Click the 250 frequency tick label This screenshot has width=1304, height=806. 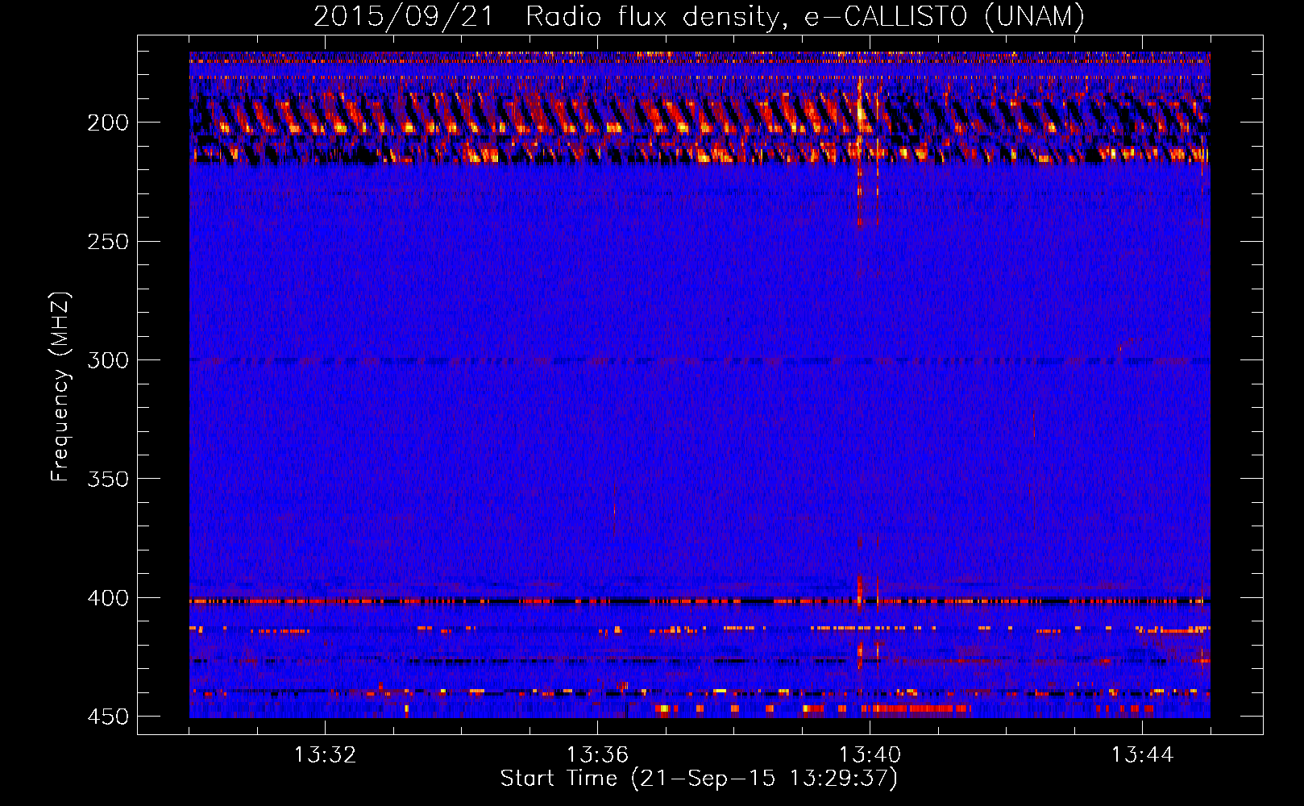pos(108,242)
